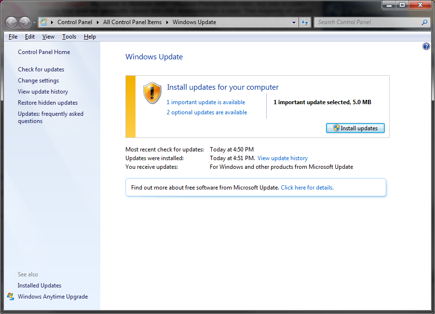Click the search magnifier icon
This screenshot has height=314, width=435.
[424, 22]
